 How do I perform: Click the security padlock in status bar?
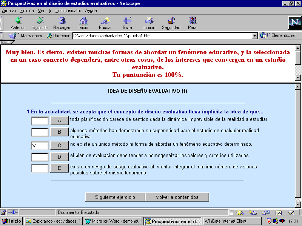3,212
